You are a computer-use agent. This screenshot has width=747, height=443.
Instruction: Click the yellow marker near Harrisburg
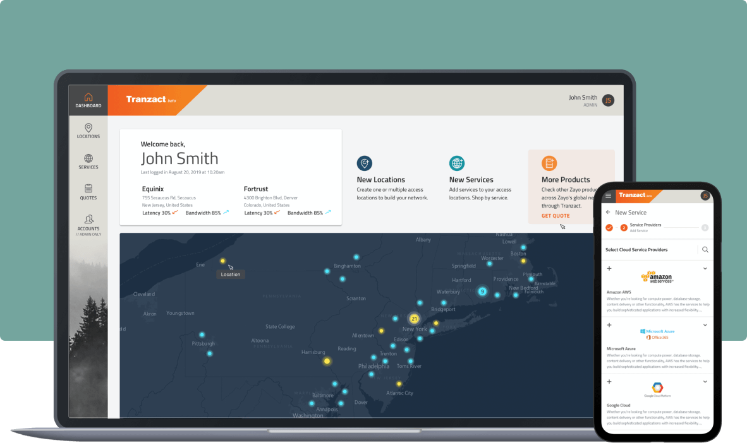[x=327, y=361]
